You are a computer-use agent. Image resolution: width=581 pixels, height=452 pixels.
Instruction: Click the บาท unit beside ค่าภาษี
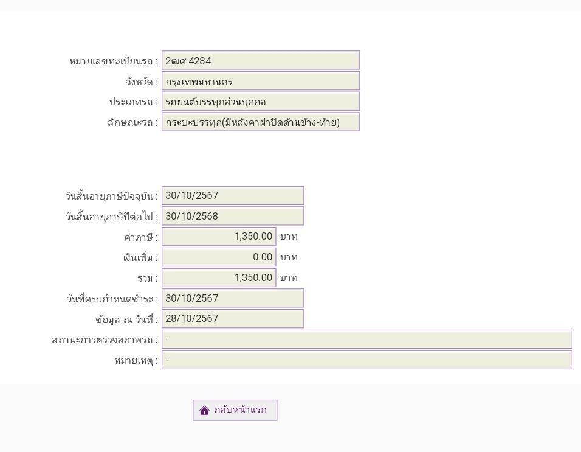click(x=289, y=237)
